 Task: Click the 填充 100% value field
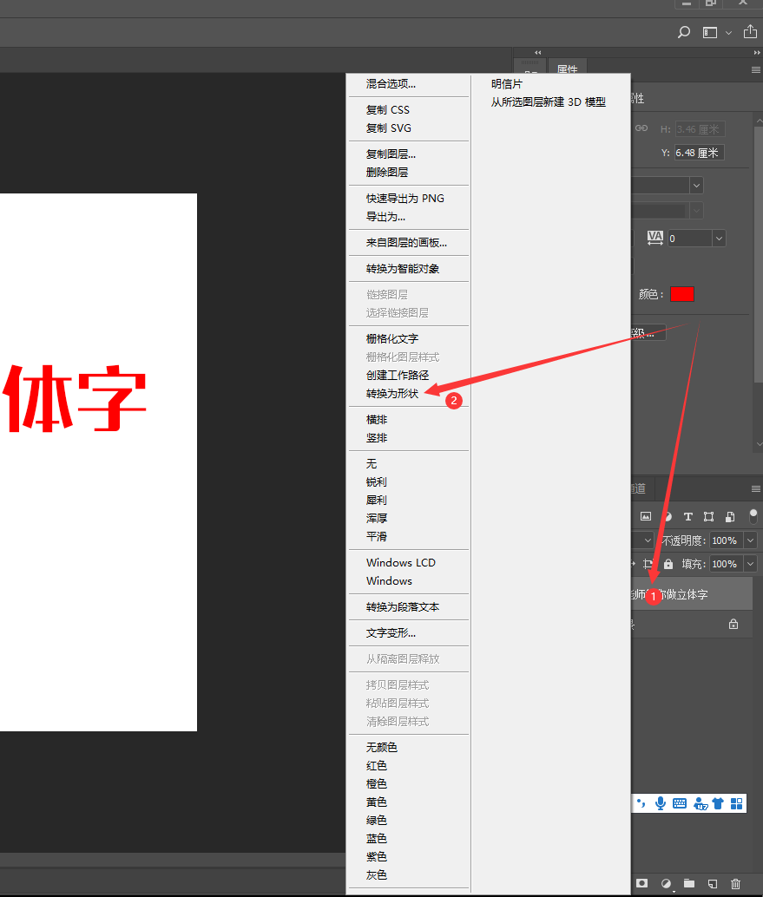coord(726,564)
